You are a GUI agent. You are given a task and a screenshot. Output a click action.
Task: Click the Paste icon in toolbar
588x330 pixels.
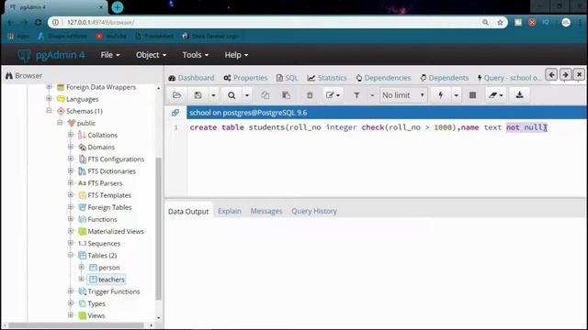coord(286,95)
